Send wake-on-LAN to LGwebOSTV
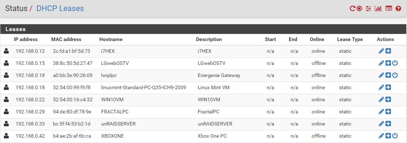Screen dimensions: 407x143 pyautogui.click(x=395, y=63)
